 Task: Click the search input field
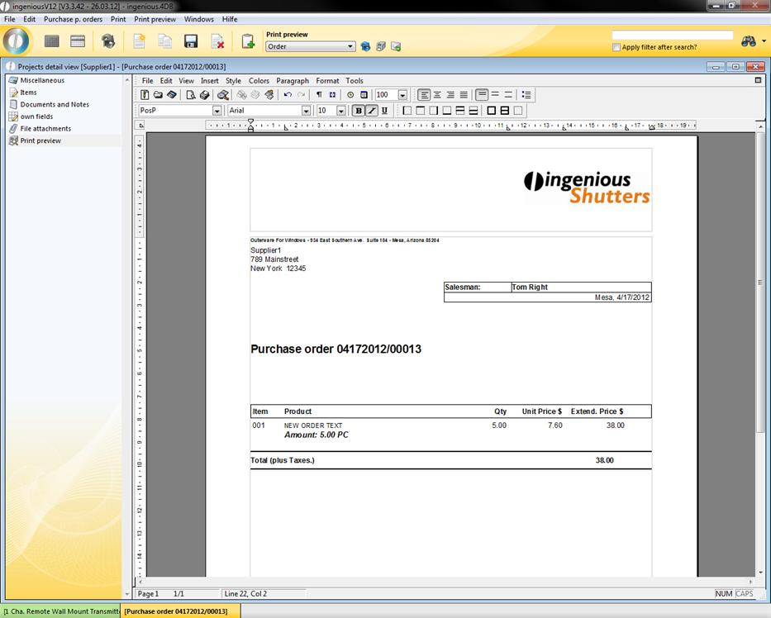click(672, 36)
